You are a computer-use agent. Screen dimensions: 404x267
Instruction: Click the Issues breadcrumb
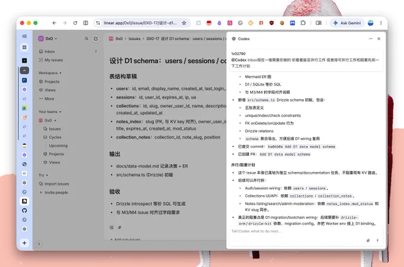(134, 39)
